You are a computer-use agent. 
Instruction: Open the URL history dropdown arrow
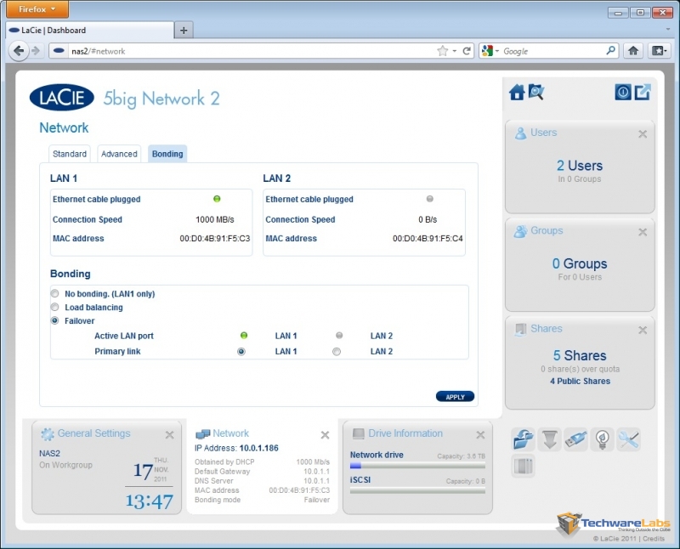454,51
